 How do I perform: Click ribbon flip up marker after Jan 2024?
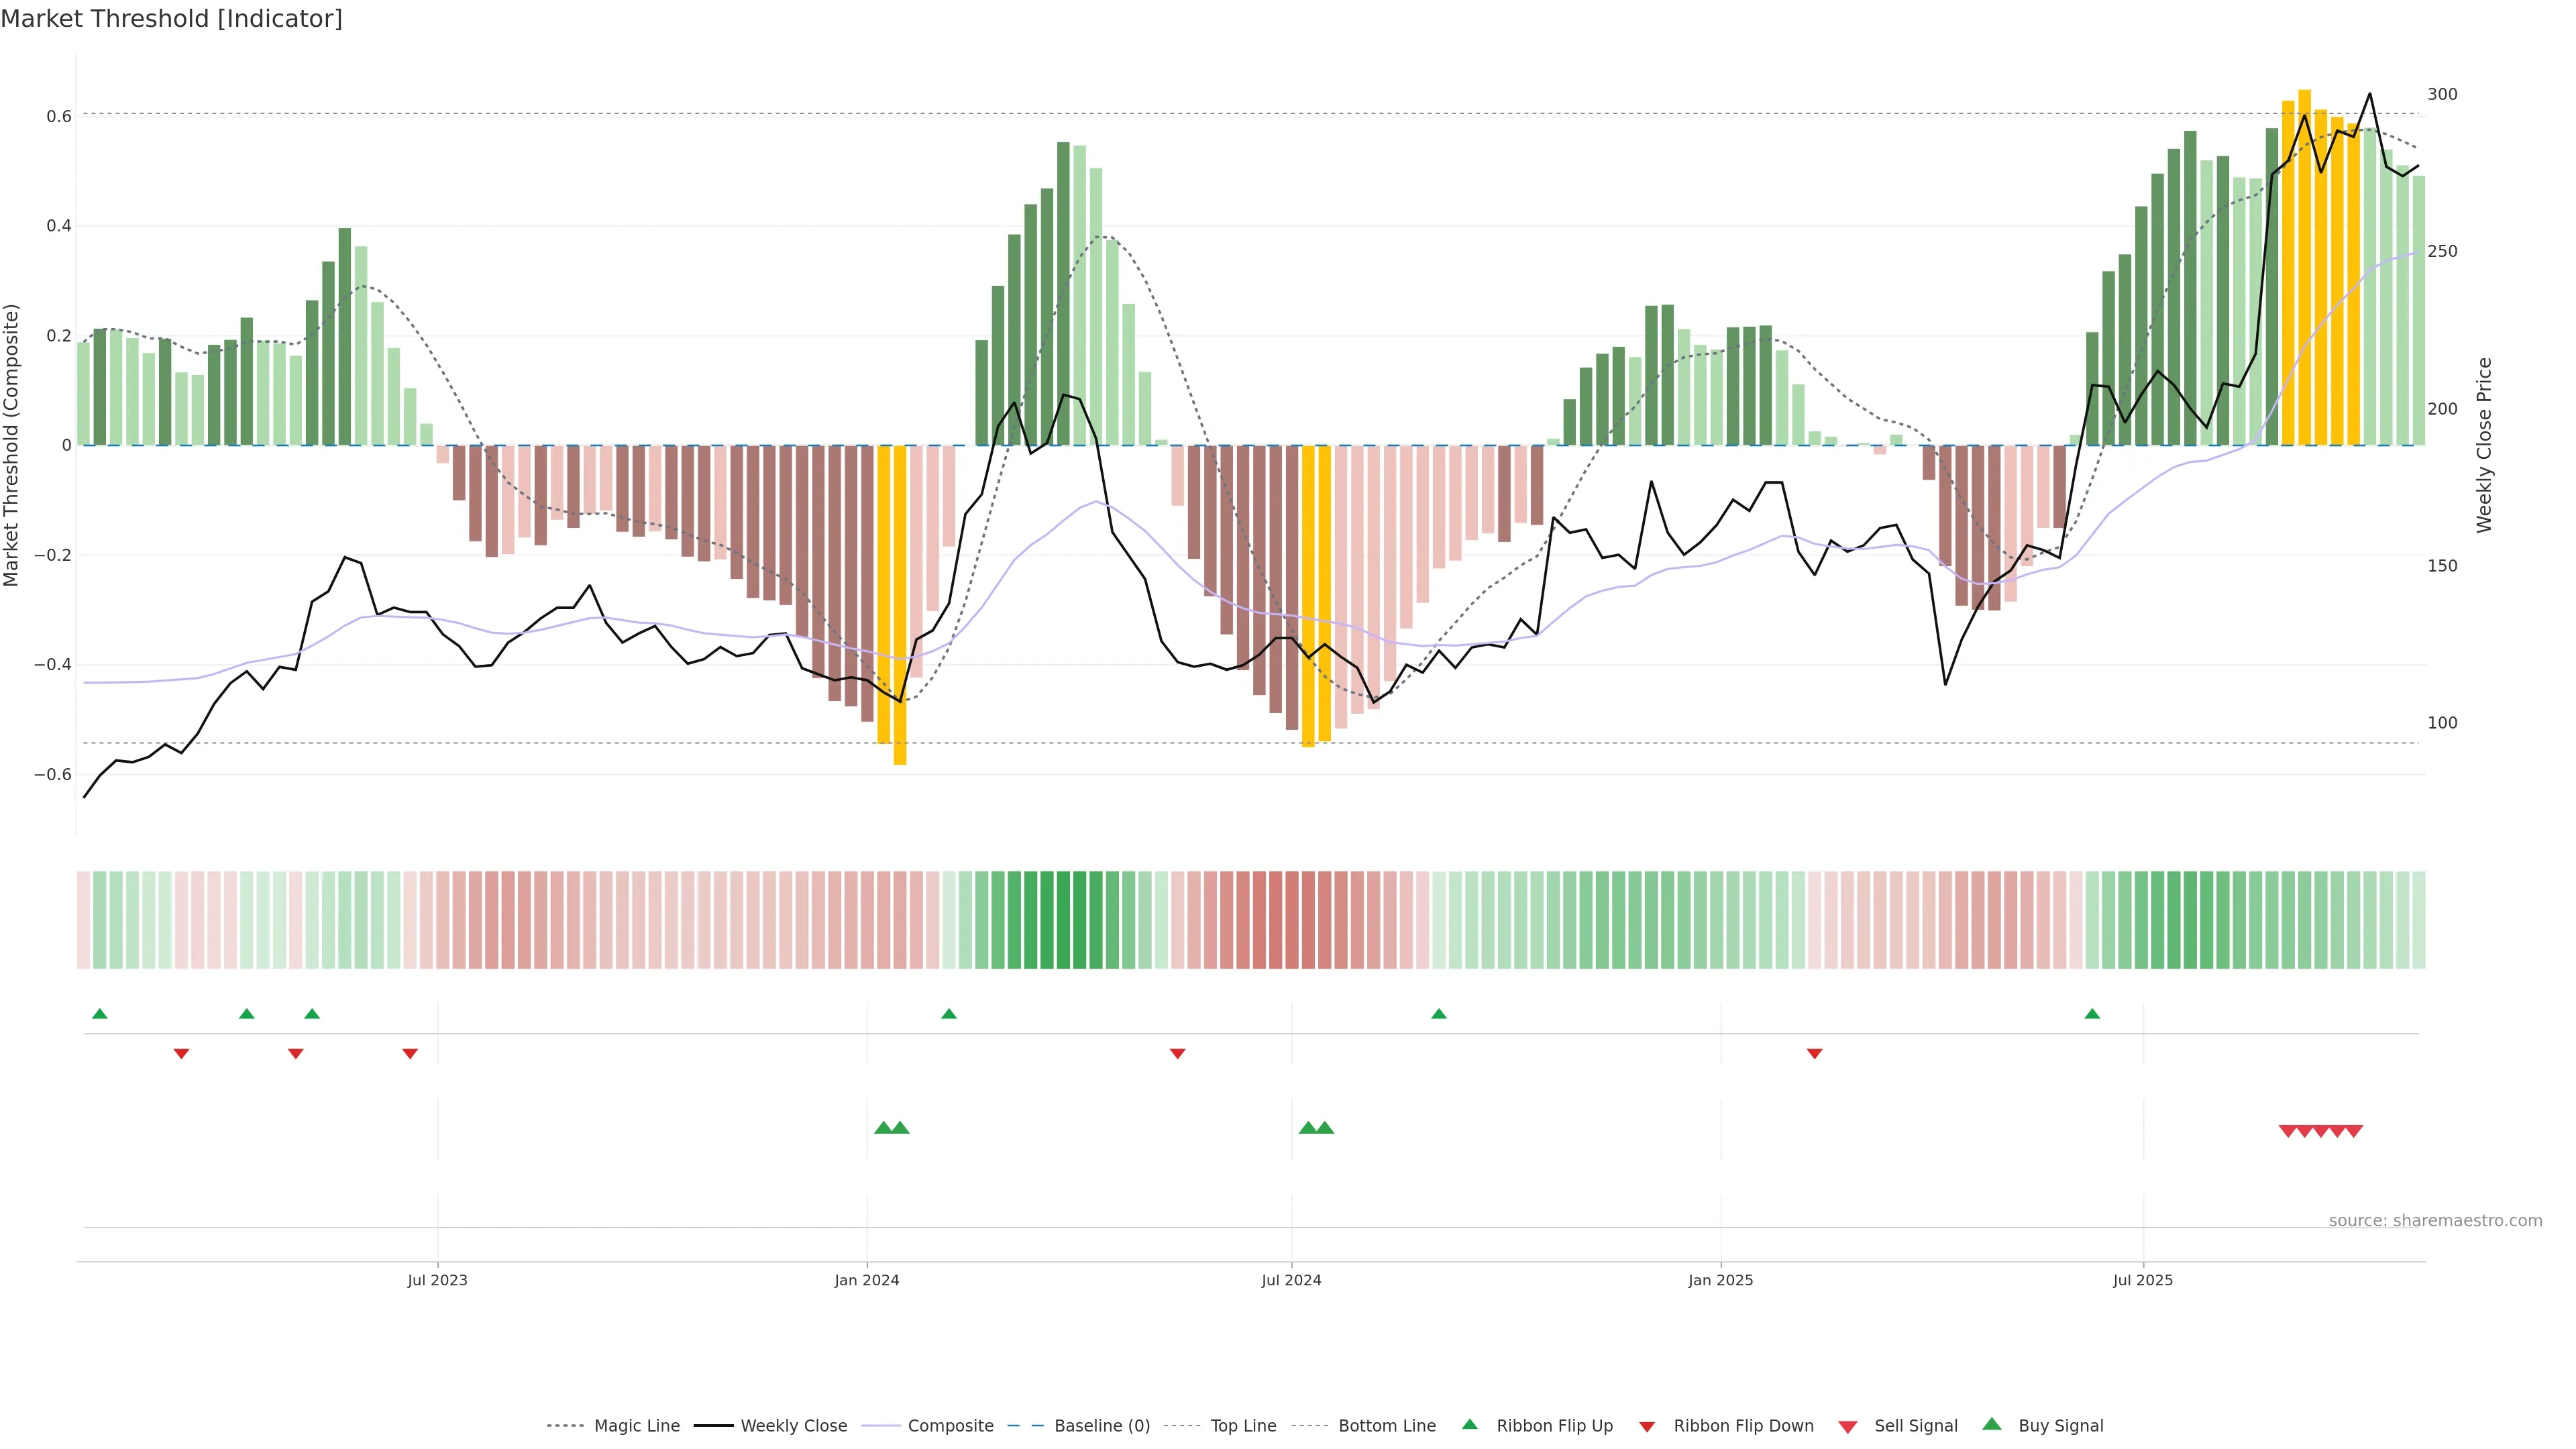pos(949,1014)
